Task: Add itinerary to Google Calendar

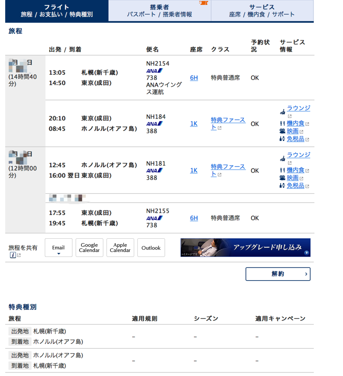Action: [89, 247]
